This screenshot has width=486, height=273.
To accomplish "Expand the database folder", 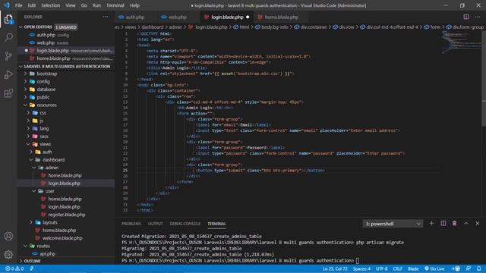I will pos(66,89).
